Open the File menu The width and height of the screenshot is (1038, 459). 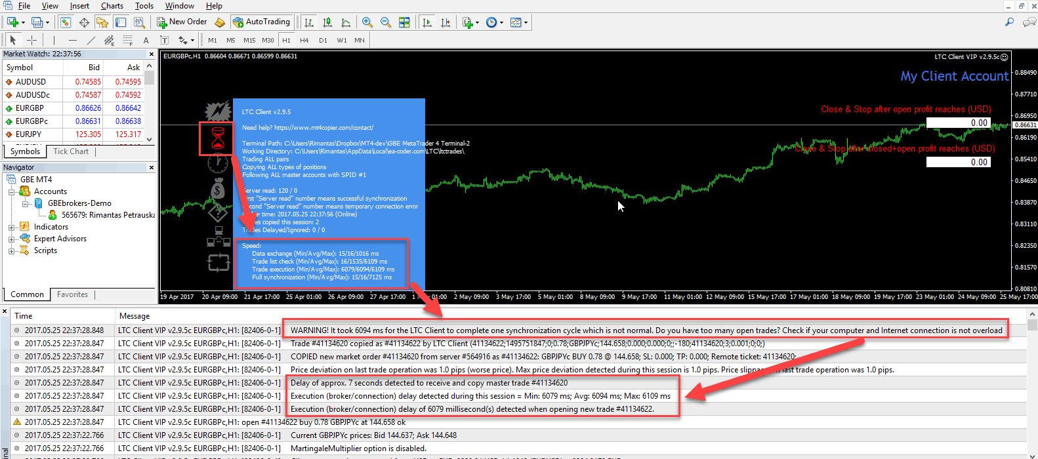click(24, 6)
